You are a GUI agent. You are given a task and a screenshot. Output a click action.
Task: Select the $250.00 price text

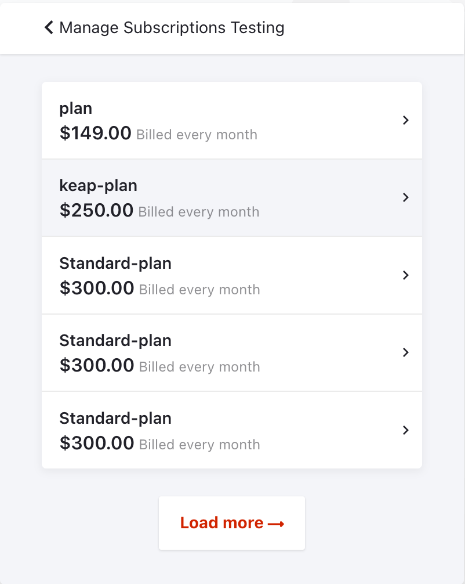click(x=96, y=210)
